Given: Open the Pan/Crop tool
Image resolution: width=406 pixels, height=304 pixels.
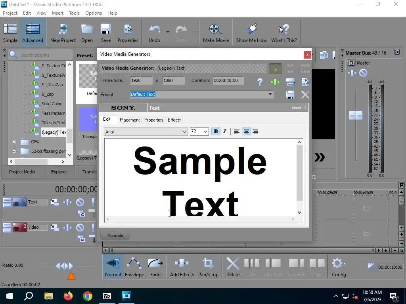Looking at the screenshot, I should tap(208, 267).
